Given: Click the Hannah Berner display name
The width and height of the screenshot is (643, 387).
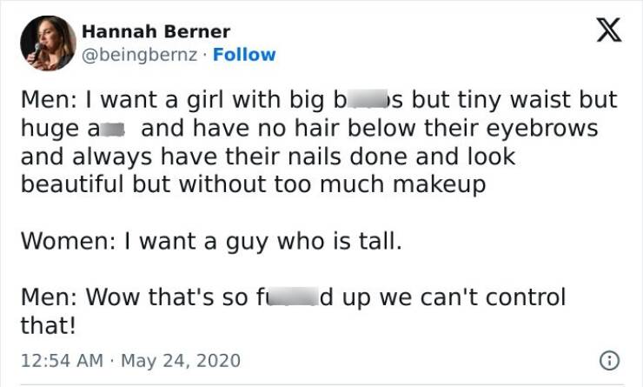Looking at the screenshot, I should point(156,32).
